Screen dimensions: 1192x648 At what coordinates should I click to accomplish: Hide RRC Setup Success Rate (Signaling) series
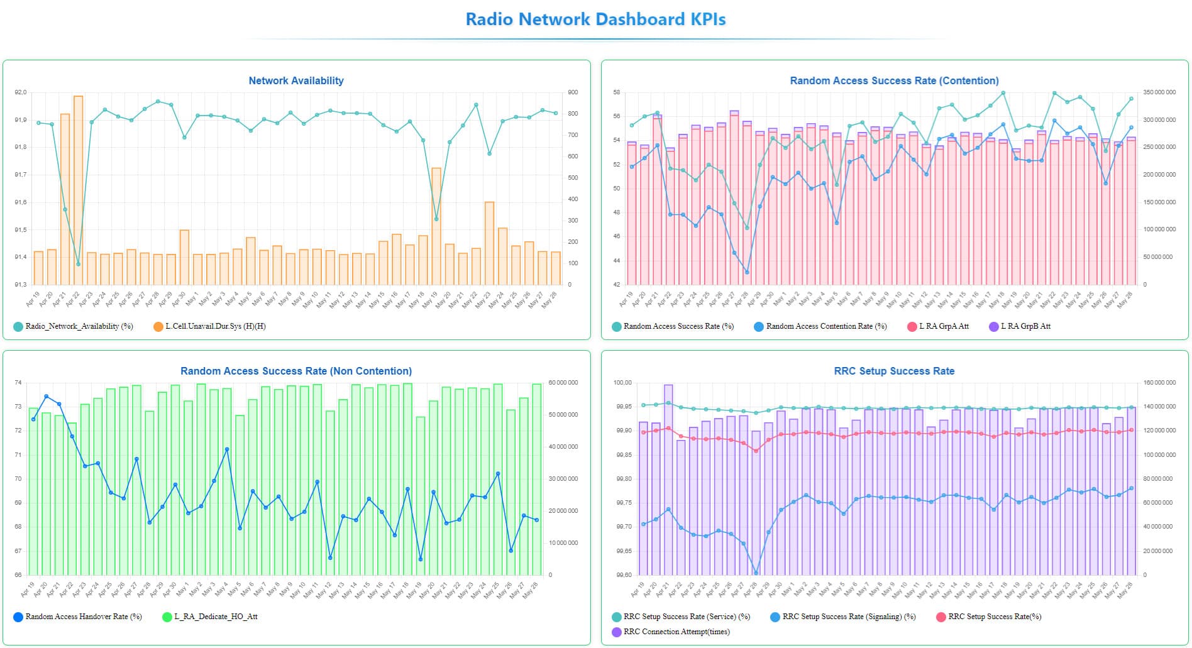(x=848, y=617)
